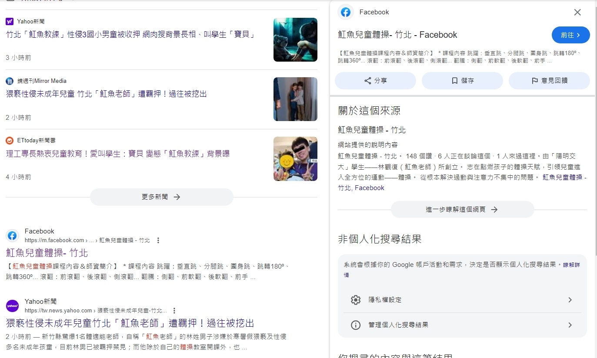
Task: Click the Yahoo新聞 round favicon in search result
Action: 12,306
